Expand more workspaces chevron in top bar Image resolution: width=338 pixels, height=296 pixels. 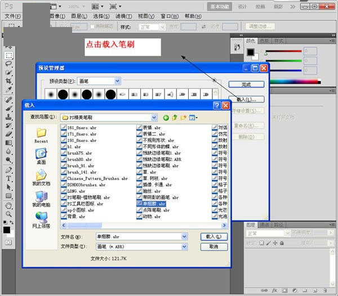point(293,7)
